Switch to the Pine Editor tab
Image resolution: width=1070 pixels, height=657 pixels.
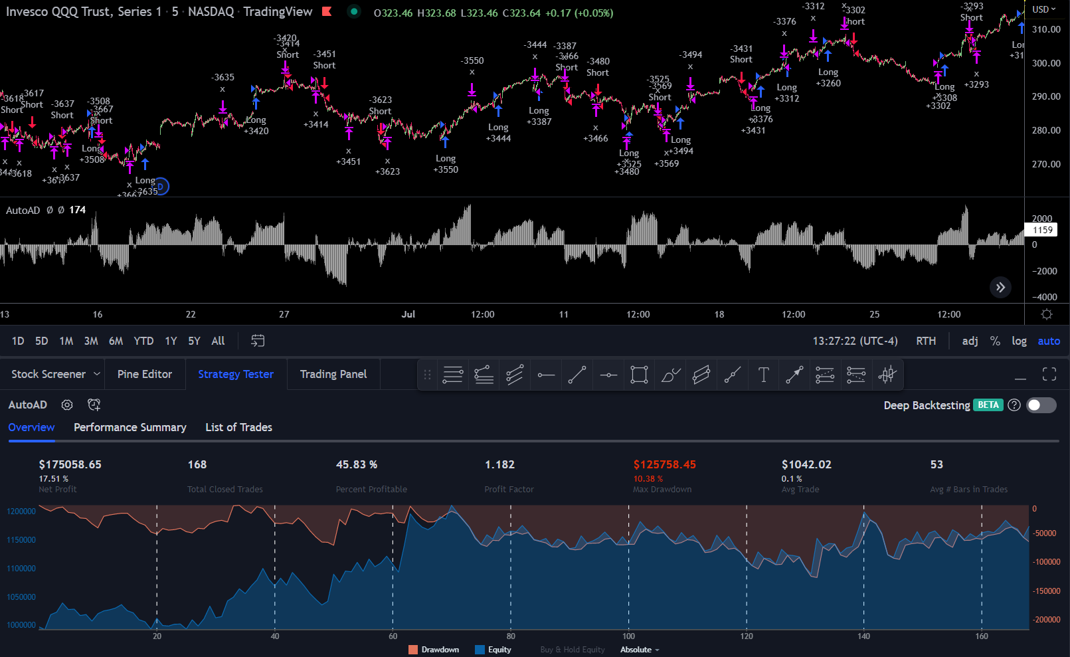[x=145, y=374]
